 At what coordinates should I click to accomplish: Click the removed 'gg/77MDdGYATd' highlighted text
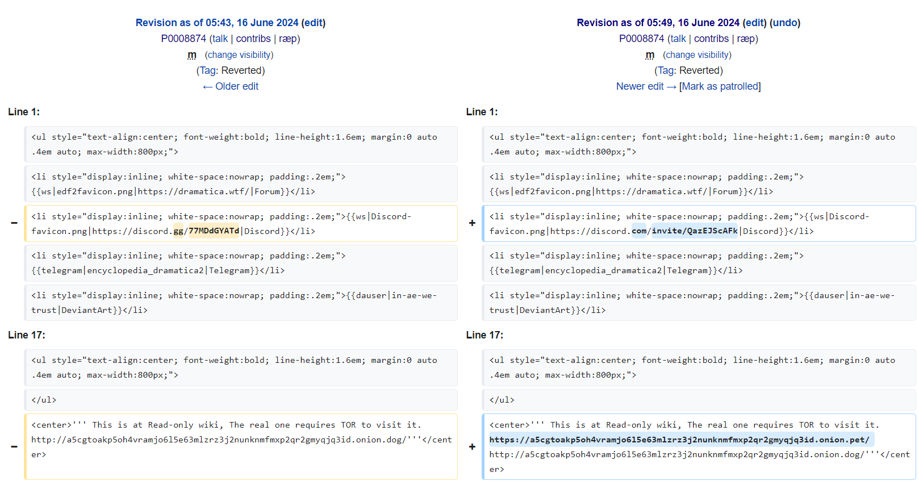pyautogui.click(x=207, y=231)
